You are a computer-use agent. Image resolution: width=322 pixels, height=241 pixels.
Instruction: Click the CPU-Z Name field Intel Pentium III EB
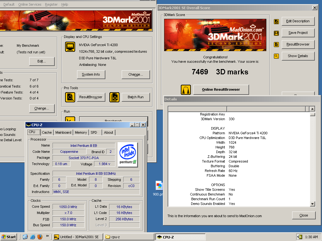84,146
